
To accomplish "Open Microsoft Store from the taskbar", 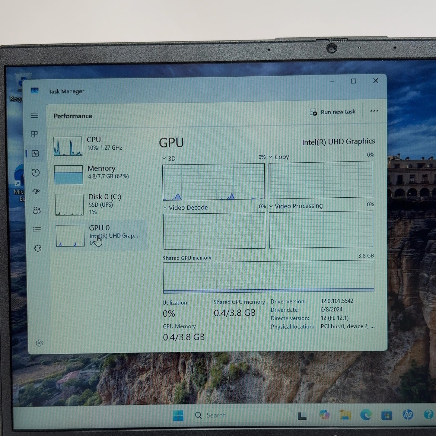I will [x=387, y=415].
